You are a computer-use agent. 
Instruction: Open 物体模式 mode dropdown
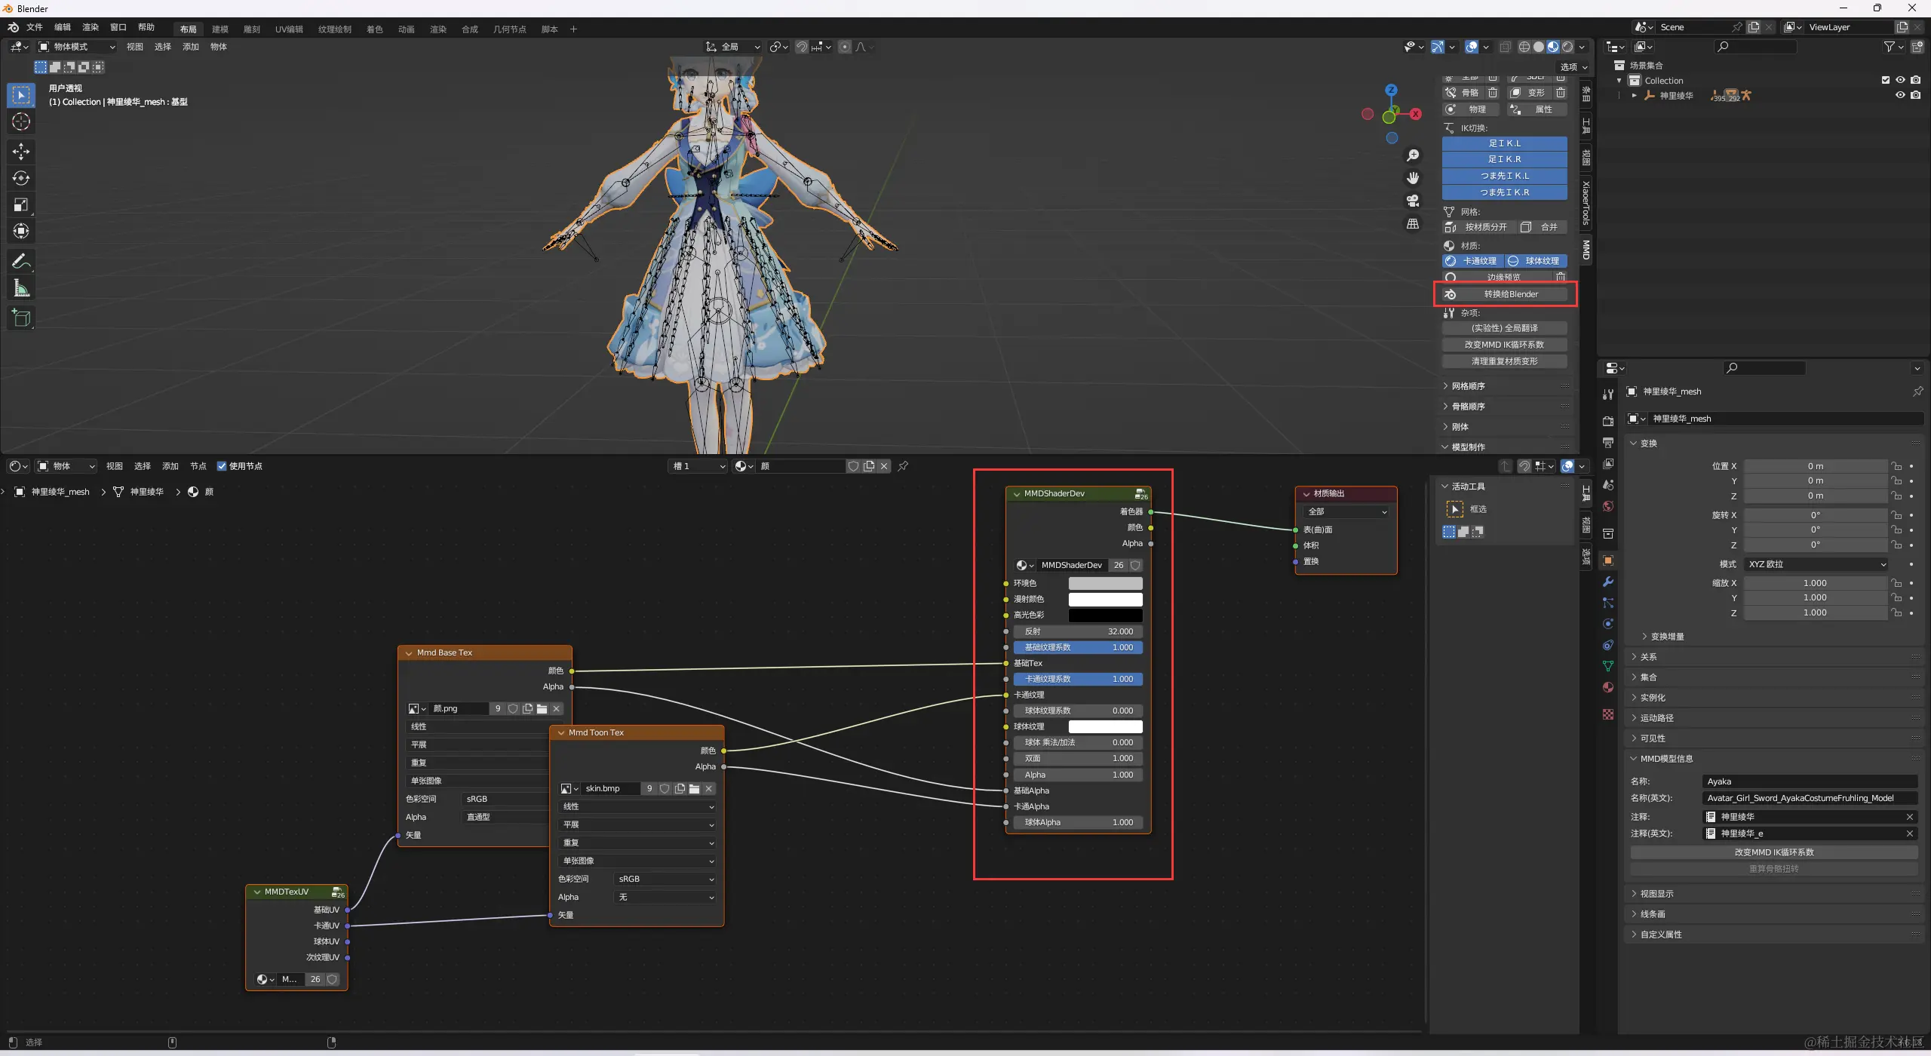(77, 47)
